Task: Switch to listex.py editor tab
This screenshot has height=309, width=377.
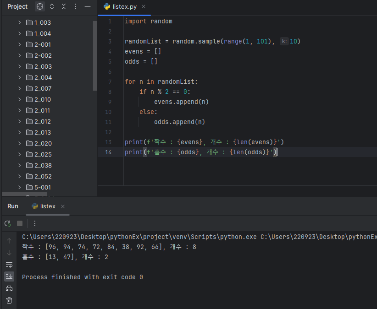Action: [x=124, y=7]
